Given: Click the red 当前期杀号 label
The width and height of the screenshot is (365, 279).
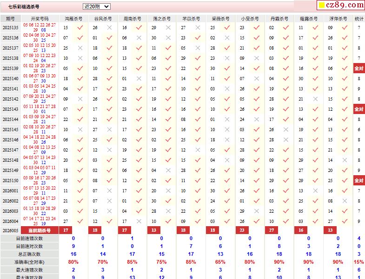Looking at the screenshot, I should [x=40, y=230].
